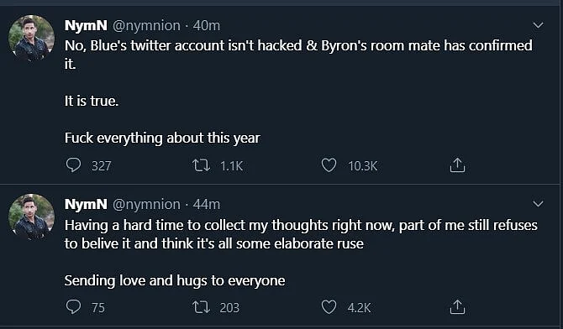This screenshot has height=329, width=563.
Task: Open the tweet text 'Sending love and hugs to everyone'
Action: [x=175, y=280]
